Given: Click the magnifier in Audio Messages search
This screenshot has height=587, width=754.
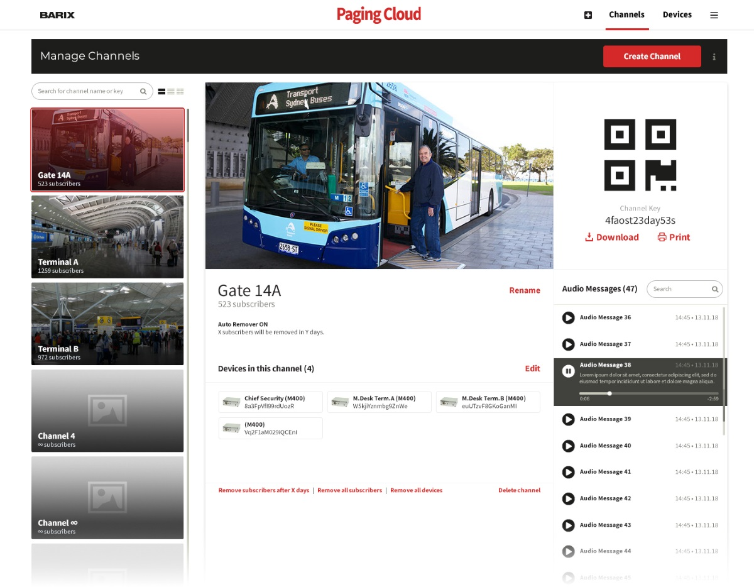Looking at the screenshot, I should pos(715,289).
